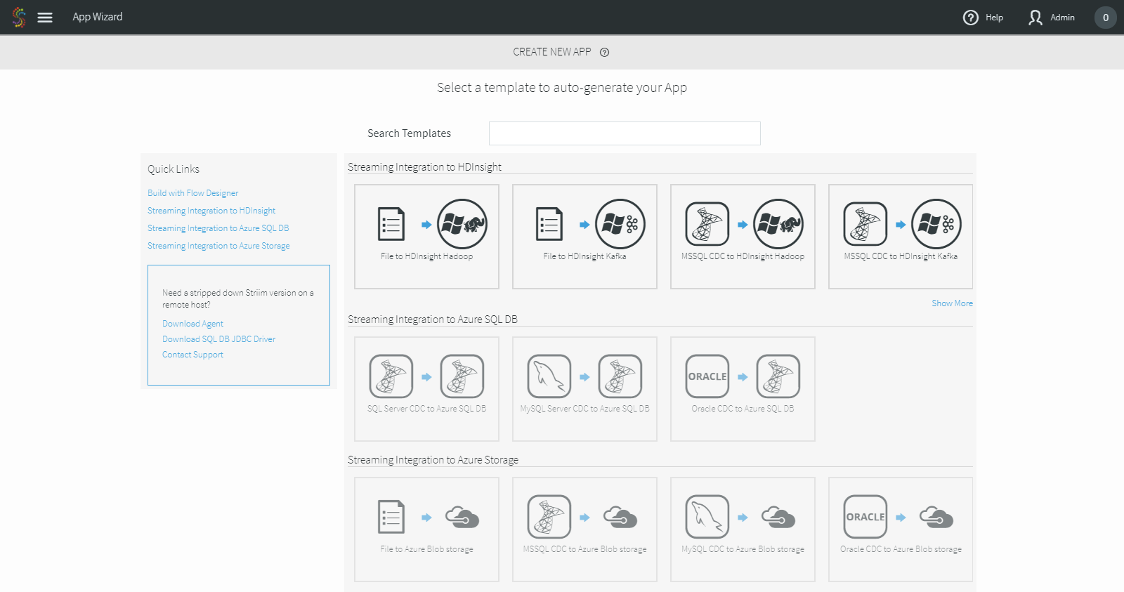Click the Azure SQL DB target icon in MySQL Server CDC card

620,376
